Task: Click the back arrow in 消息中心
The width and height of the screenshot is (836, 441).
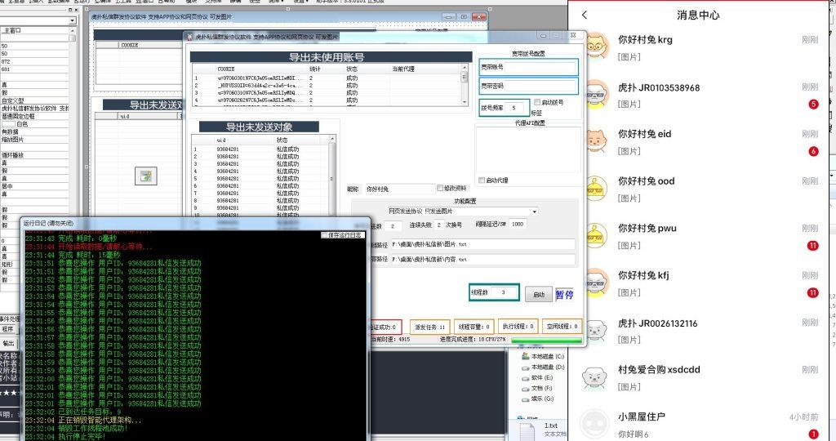Action: click(585, 15)
